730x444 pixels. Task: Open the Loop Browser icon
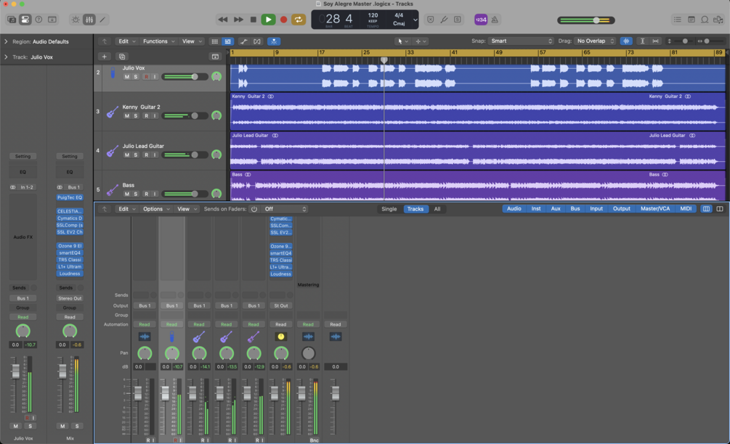click(x=705, y=20)
